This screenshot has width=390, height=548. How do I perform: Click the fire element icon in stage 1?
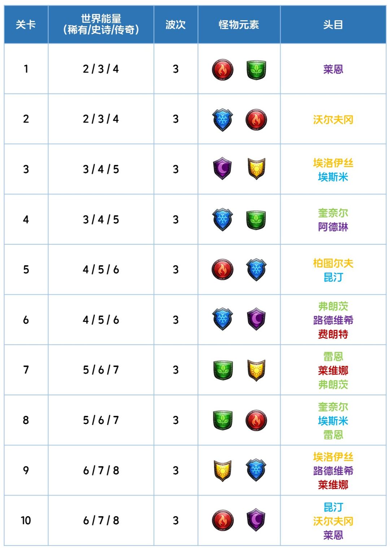coord(222,70)
